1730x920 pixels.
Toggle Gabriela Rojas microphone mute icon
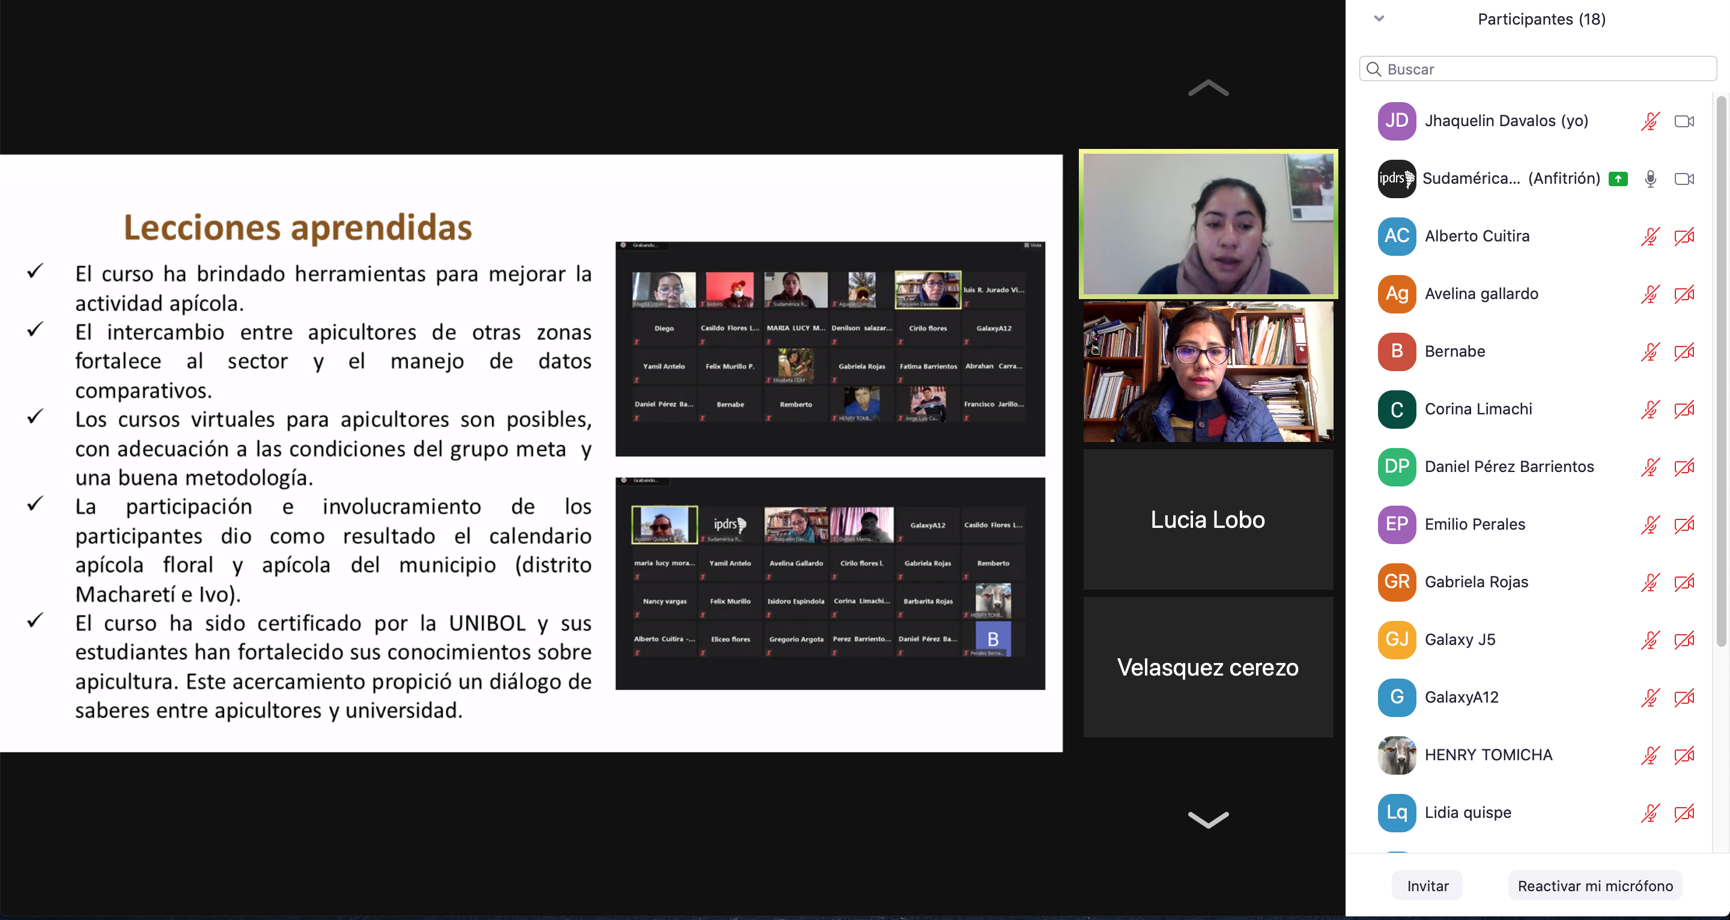tap(1650, 583)
